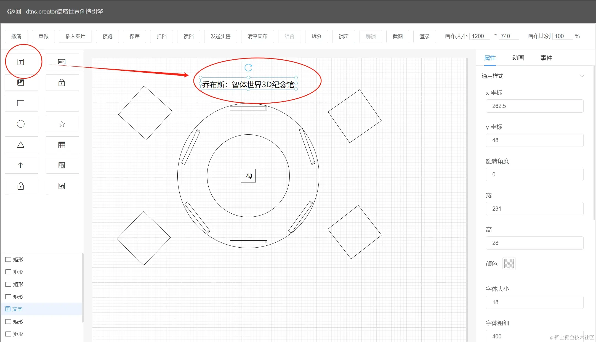596x342 pixels.
Task: Collapse the 通用样式 section chevron
Action: [x=582, y=76]
